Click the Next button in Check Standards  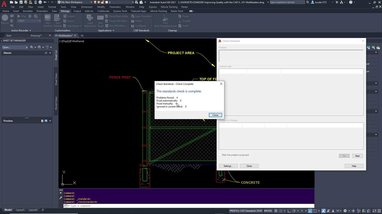pyautogui.click(x=357, y=156)
